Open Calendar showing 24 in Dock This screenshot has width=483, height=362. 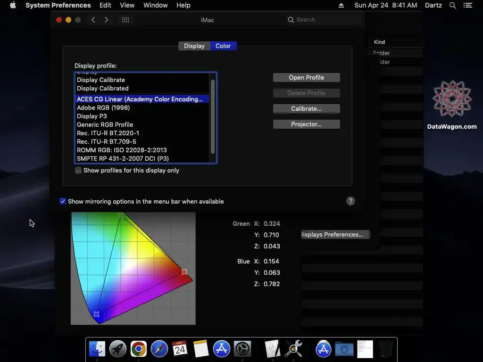click(x=180, y=349)
